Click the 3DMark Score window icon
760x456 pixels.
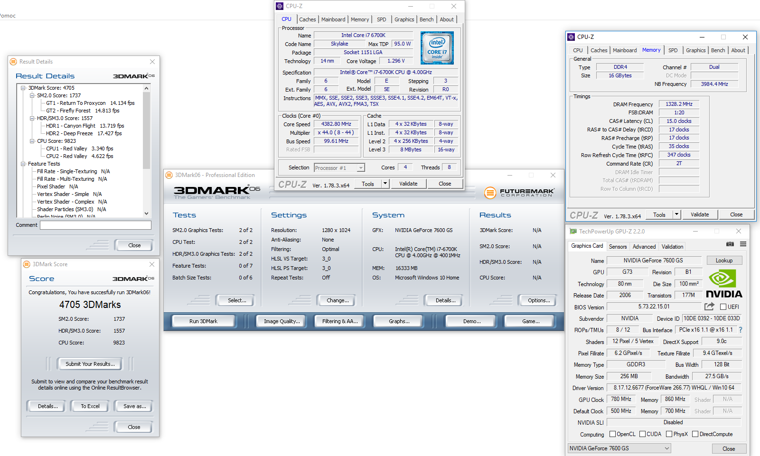click(x=27, y=264)
